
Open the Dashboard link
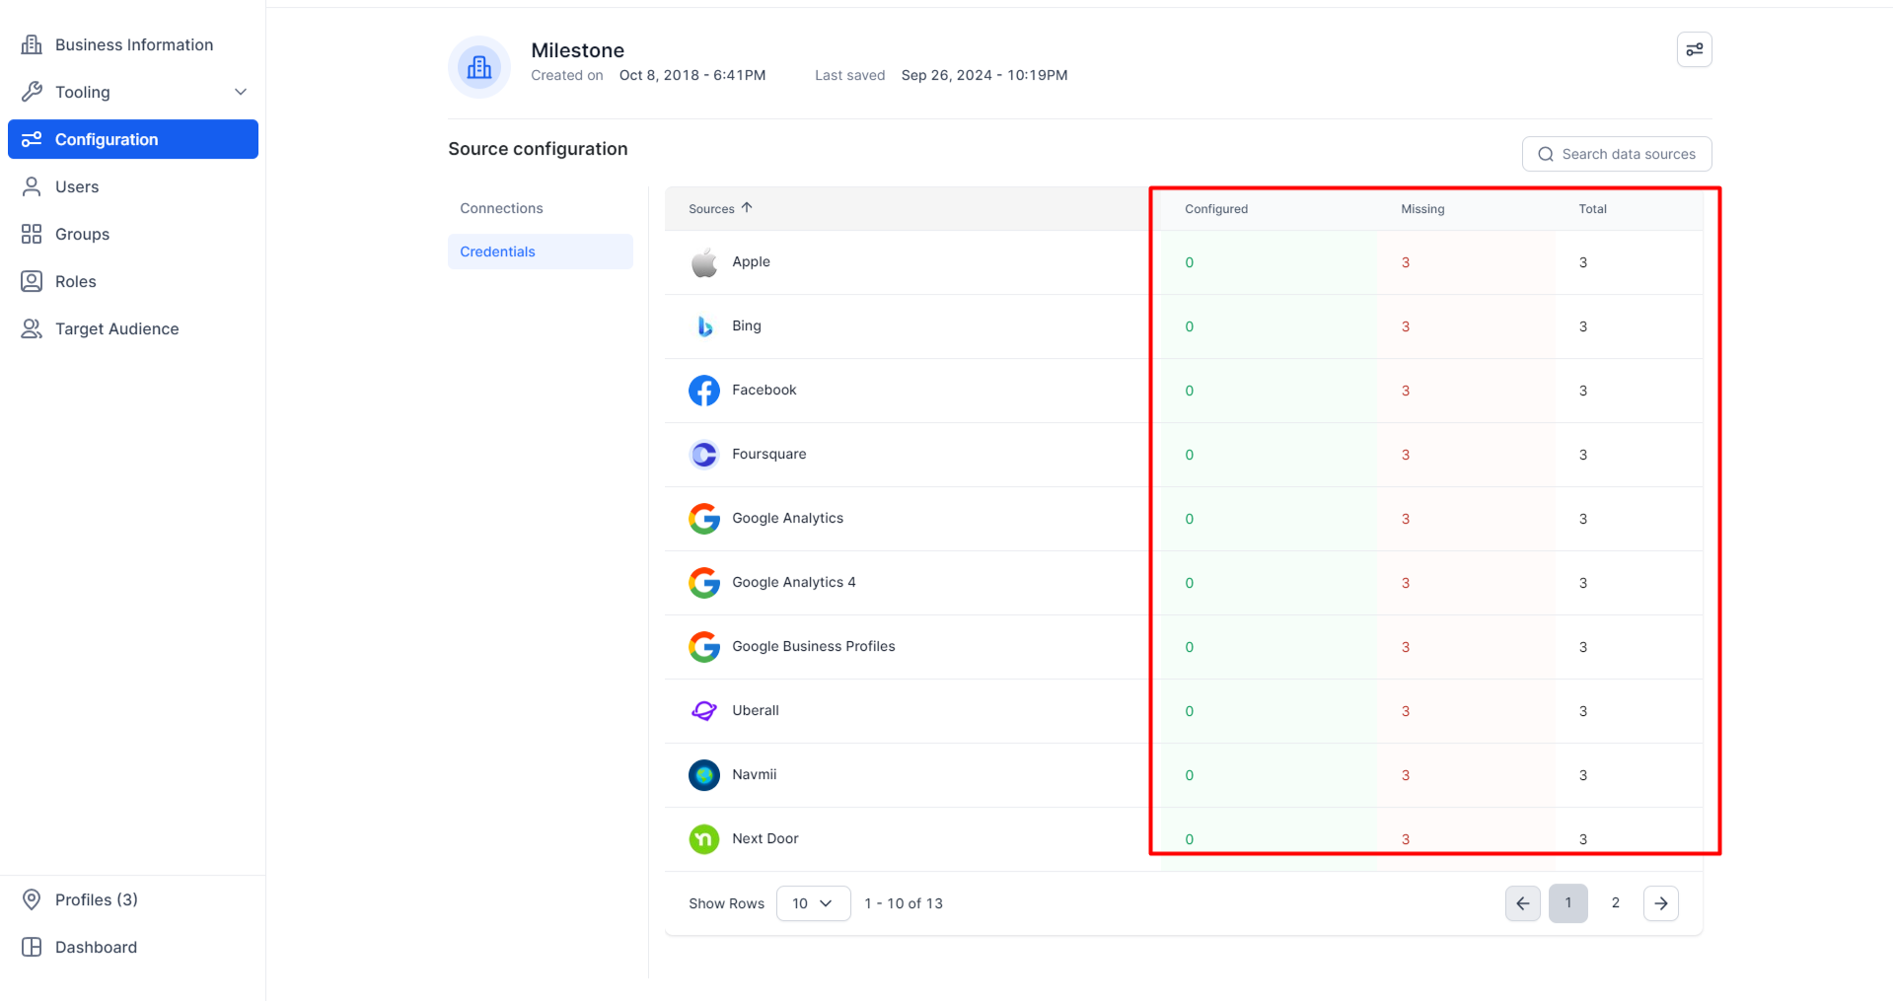coord(133,947)
